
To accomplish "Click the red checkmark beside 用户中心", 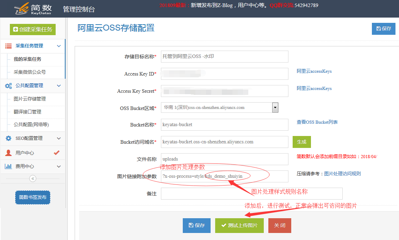I will 57,153.
